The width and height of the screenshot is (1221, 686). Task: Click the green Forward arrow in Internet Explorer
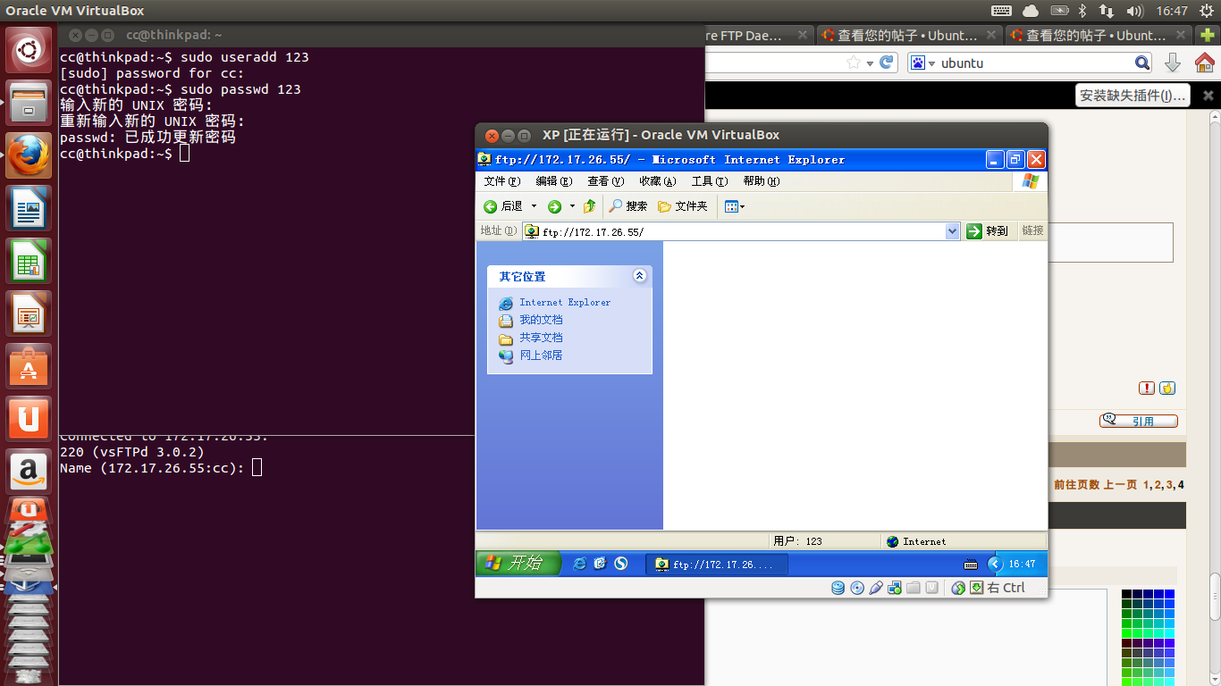coord(554,206)
